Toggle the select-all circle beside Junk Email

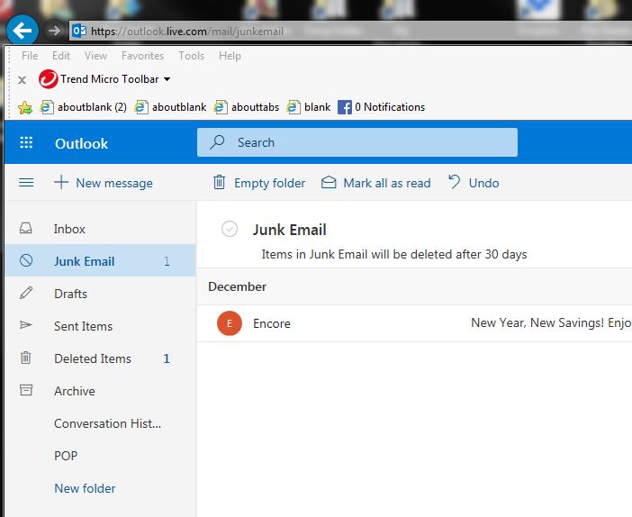click(230, 229)
